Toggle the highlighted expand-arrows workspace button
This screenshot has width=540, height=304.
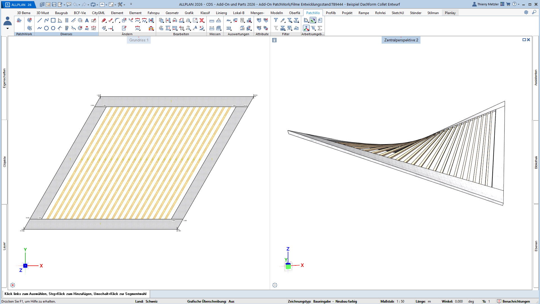[313, 20]
